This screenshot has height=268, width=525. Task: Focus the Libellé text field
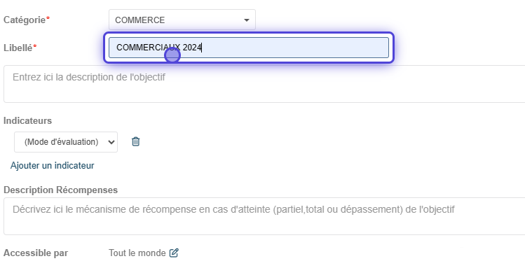[249, 48]
